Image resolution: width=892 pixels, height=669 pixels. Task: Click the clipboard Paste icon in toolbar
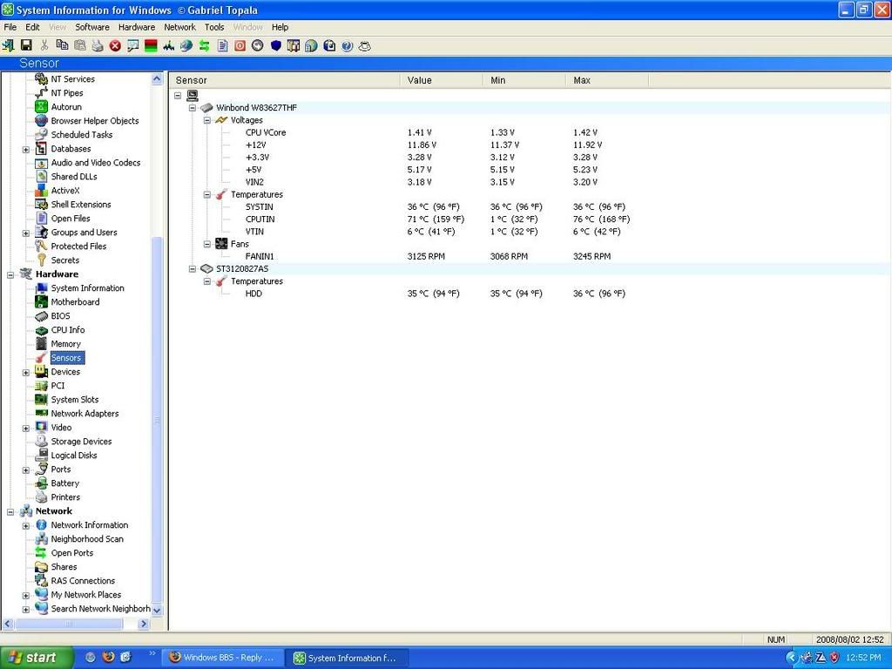tap(79, 45)
